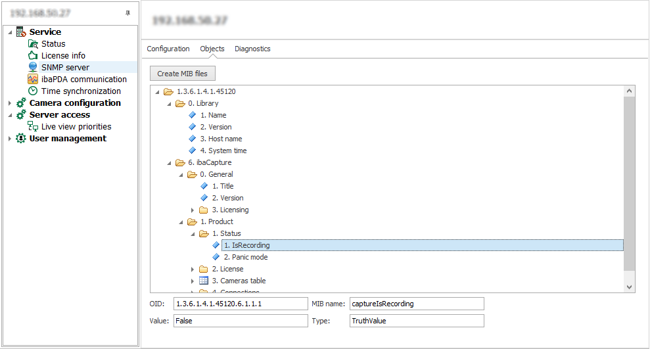Click the scrollbar down arrow
The width and height of the screenshot is (650, 349).
coord(629,287)
